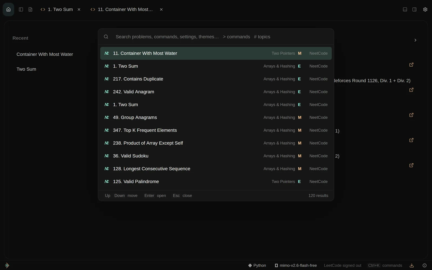432x270 pixels.
Task: Close the '1. Two Sum' tab
Action: [x=79, y=9]
